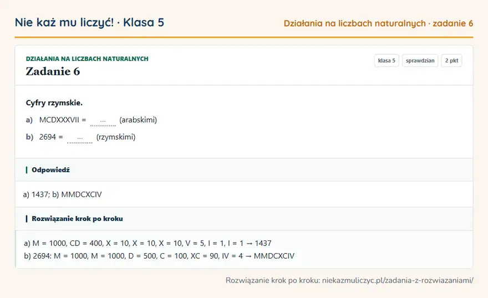Click the '(rzymskimi)' hint text
This screenshot has width=488, height=298.
(116, 137)
